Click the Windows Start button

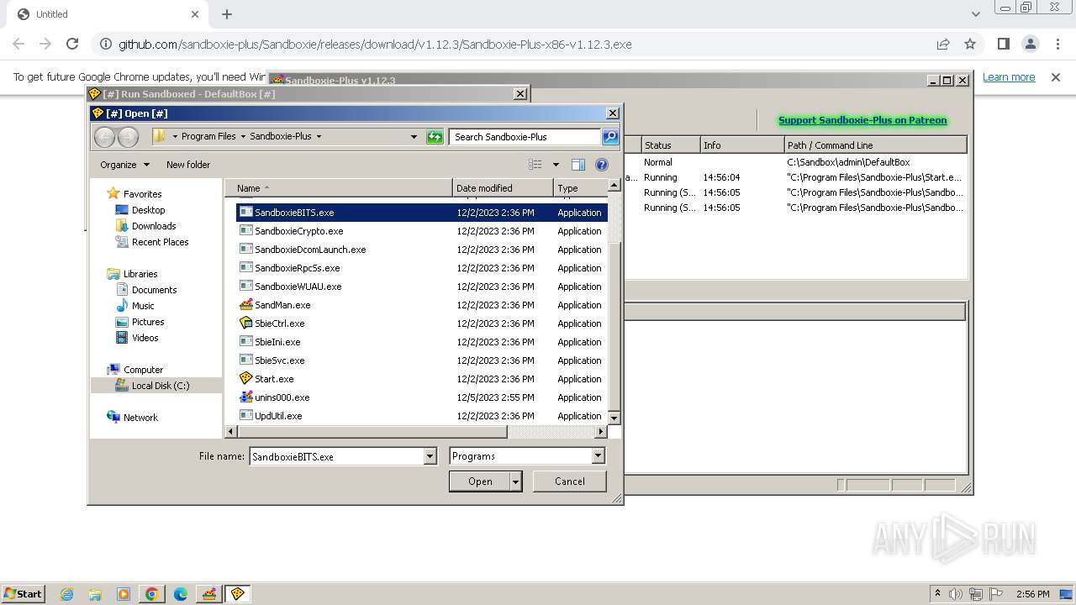click(x=23, y=593)
